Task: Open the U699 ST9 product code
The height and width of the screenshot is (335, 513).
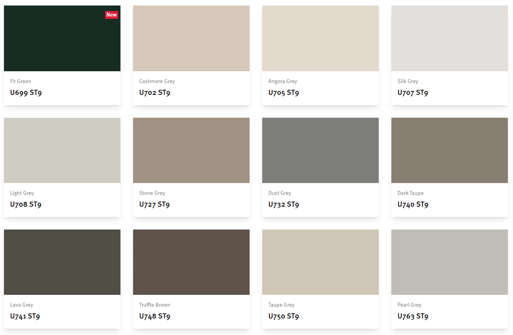Action: click(26, 93)
